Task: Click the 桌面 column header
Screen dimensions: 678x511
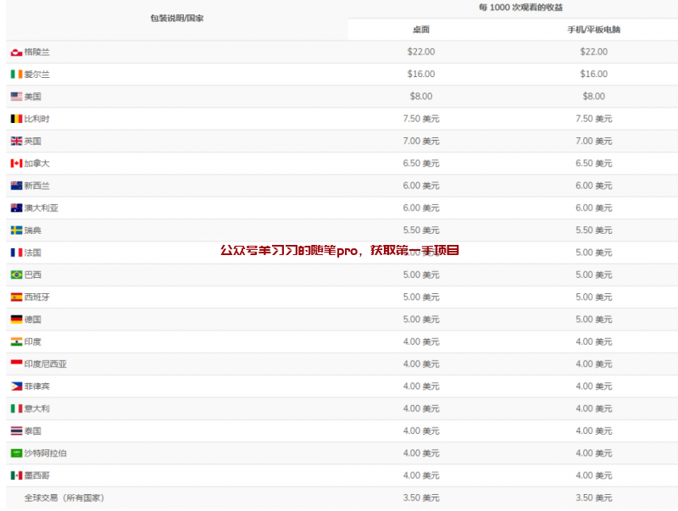Action: pyautogui.click(x=420, y=30)
